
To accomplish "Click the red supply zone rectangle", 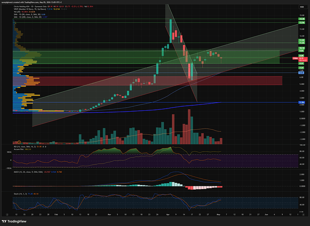I will [147, 81].
